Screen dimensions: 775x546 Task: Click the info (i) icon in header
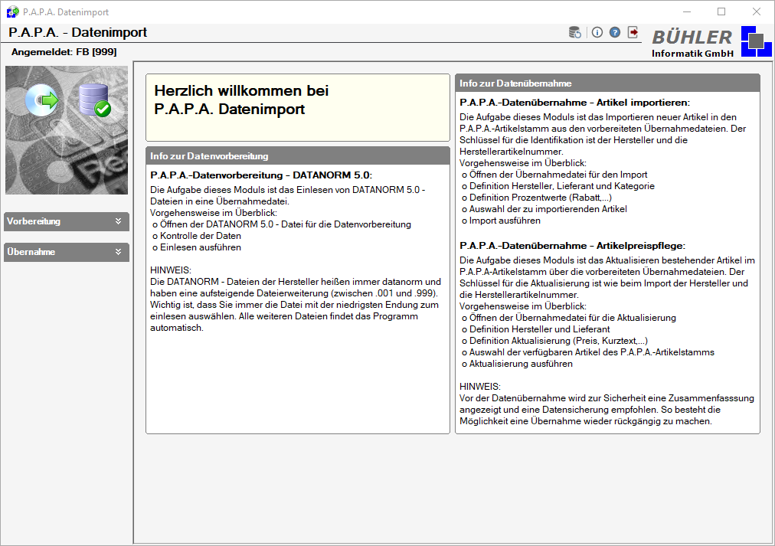pyautogui.click(x=597, y=33)
